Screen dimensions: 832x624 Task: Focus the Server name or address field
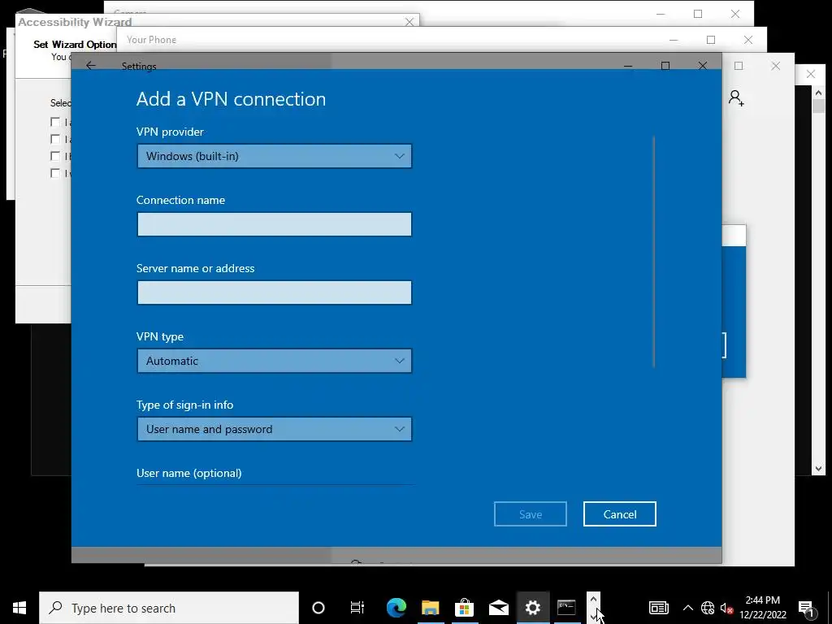275,292
